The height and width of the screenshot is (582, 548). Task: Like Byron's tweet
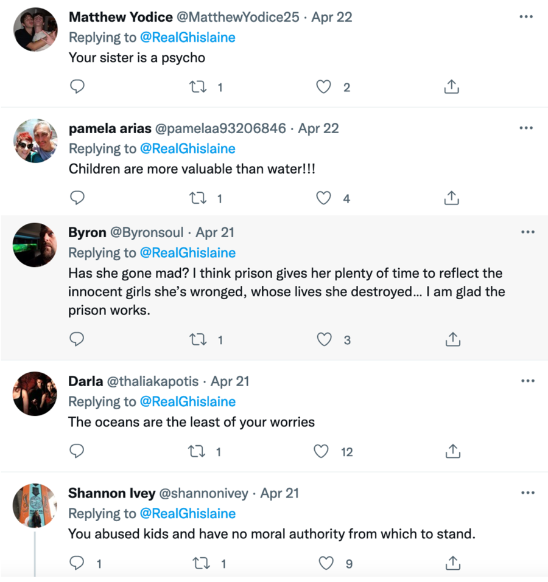(324, 339)
